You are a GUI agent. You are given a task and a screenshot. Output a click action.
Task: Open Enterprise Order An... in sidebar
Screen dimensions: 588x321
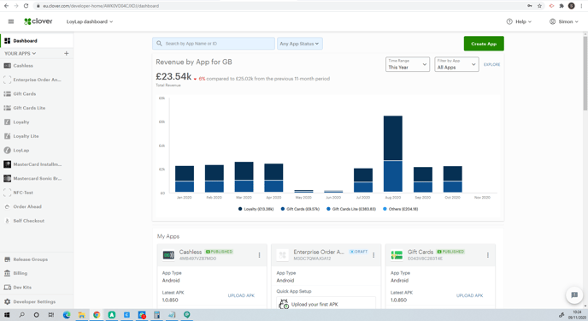pyautogui.click(x=37, y=80)
